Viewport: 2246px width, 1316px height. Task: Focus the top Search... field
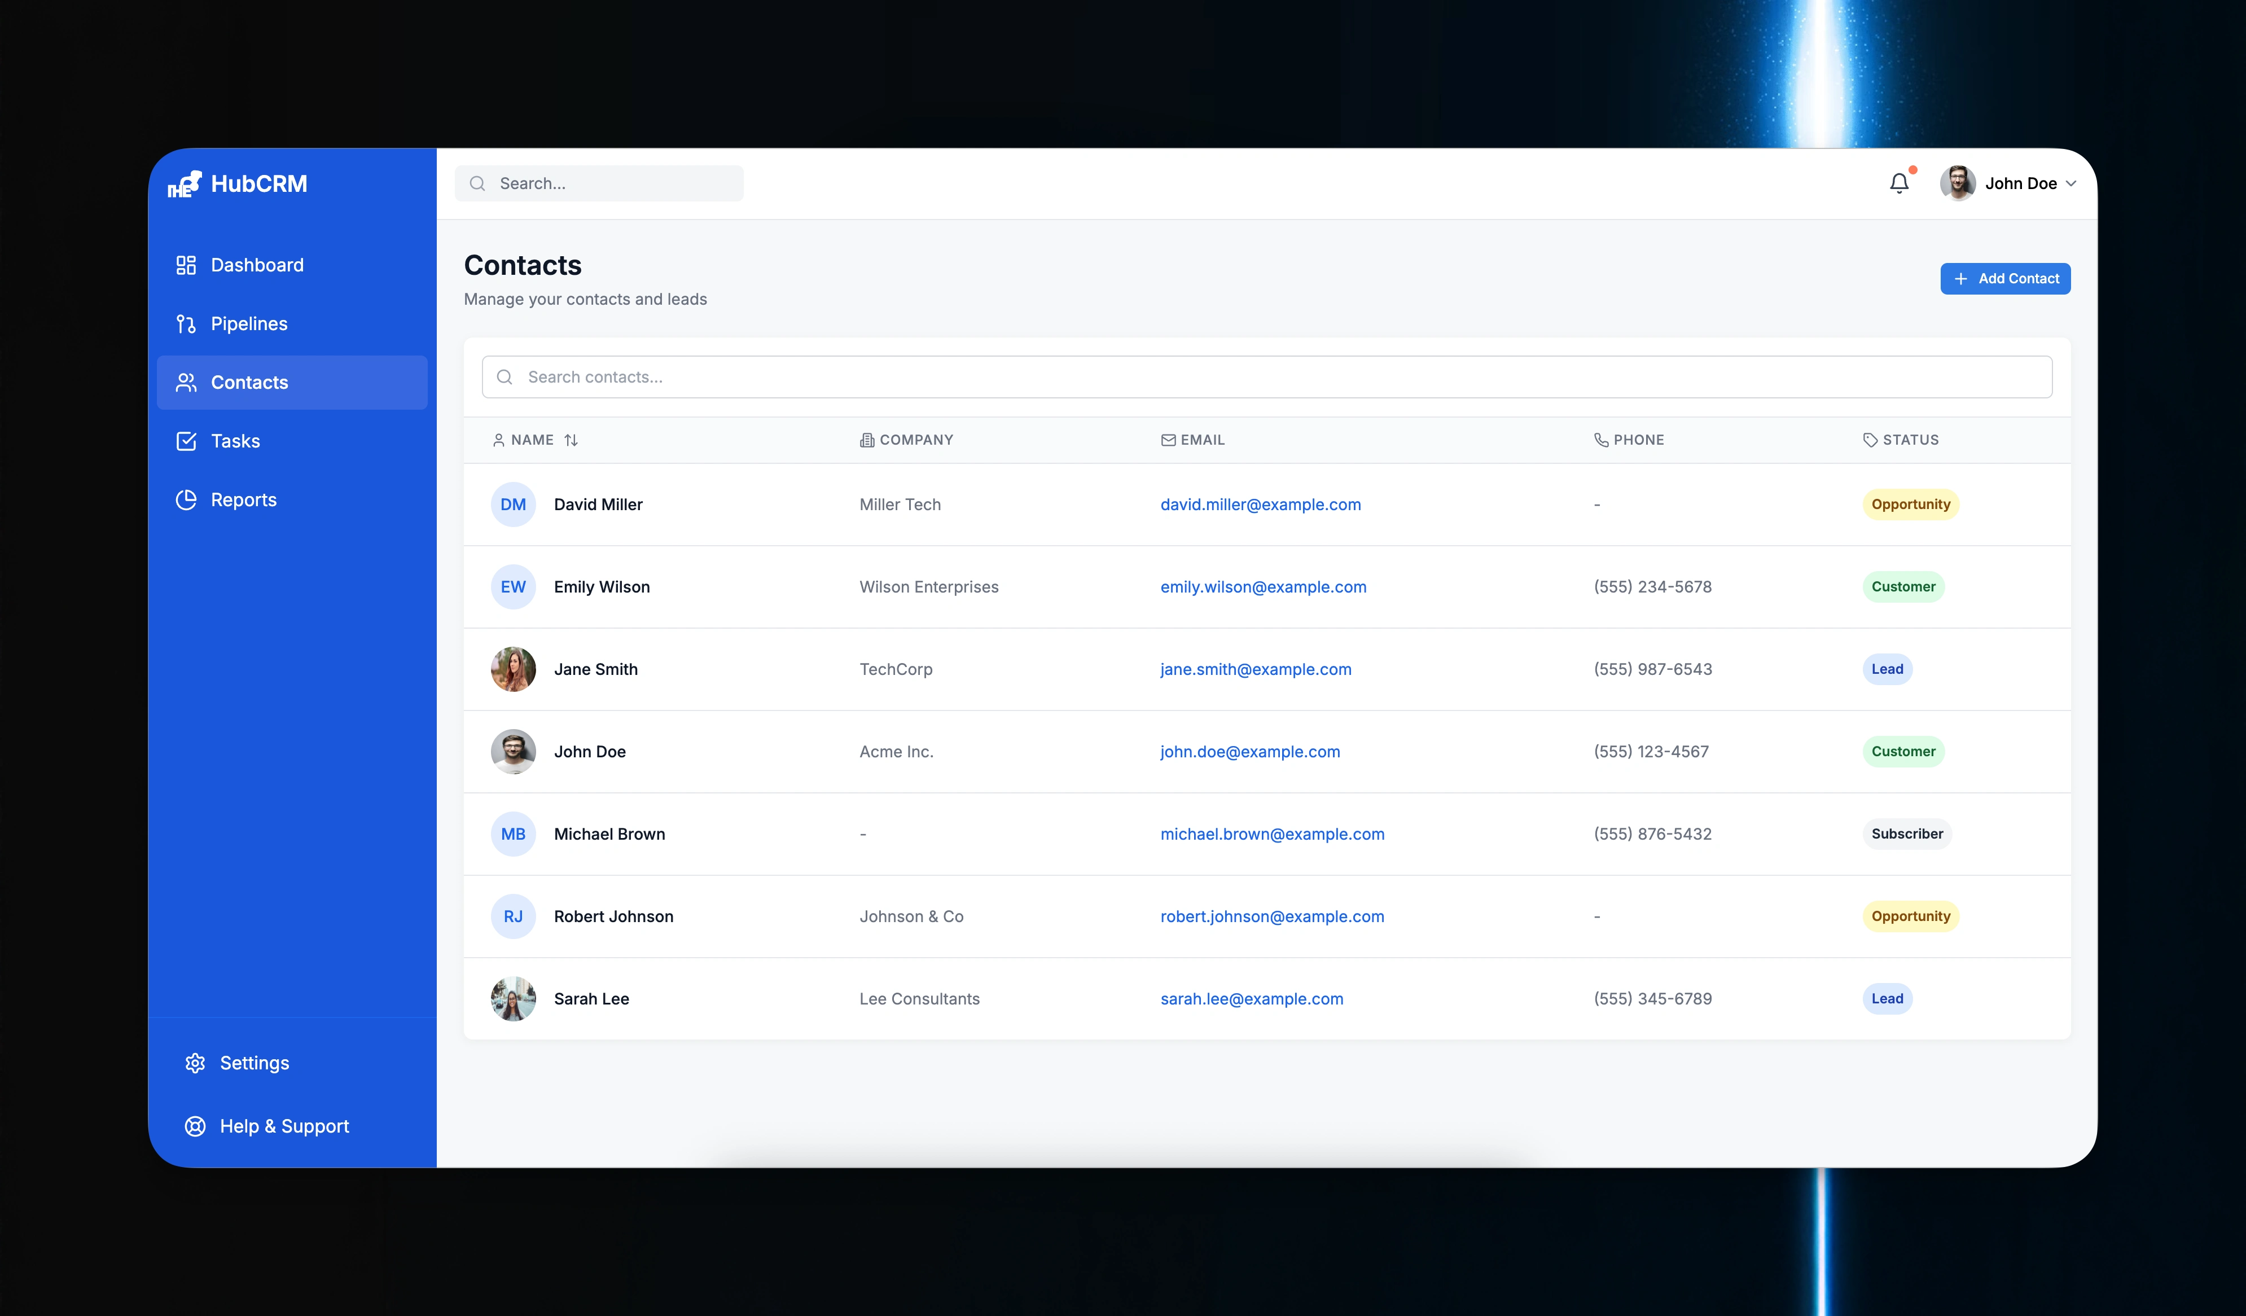[599, 183]
